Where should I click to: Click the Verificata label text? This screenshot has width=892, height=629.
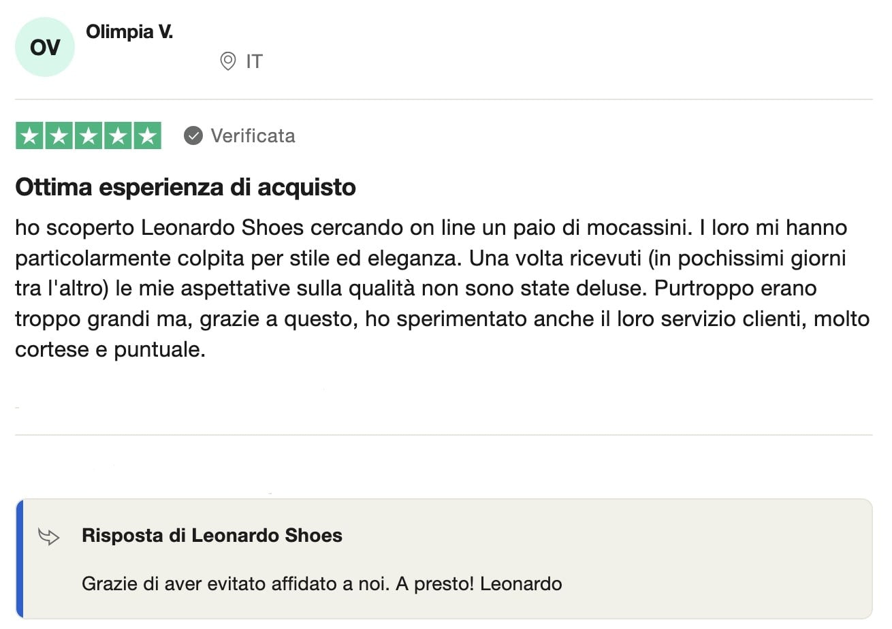click(253, 135)
